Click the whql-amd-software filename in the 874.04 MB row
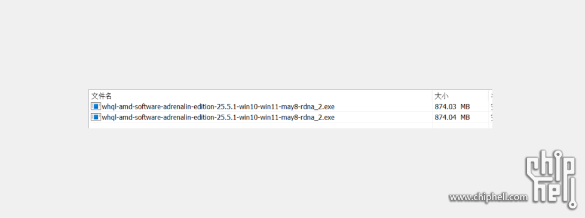The image size is (585, 218). tap(218, 118)
